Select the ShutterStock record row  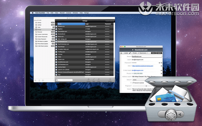pos(84,34)
